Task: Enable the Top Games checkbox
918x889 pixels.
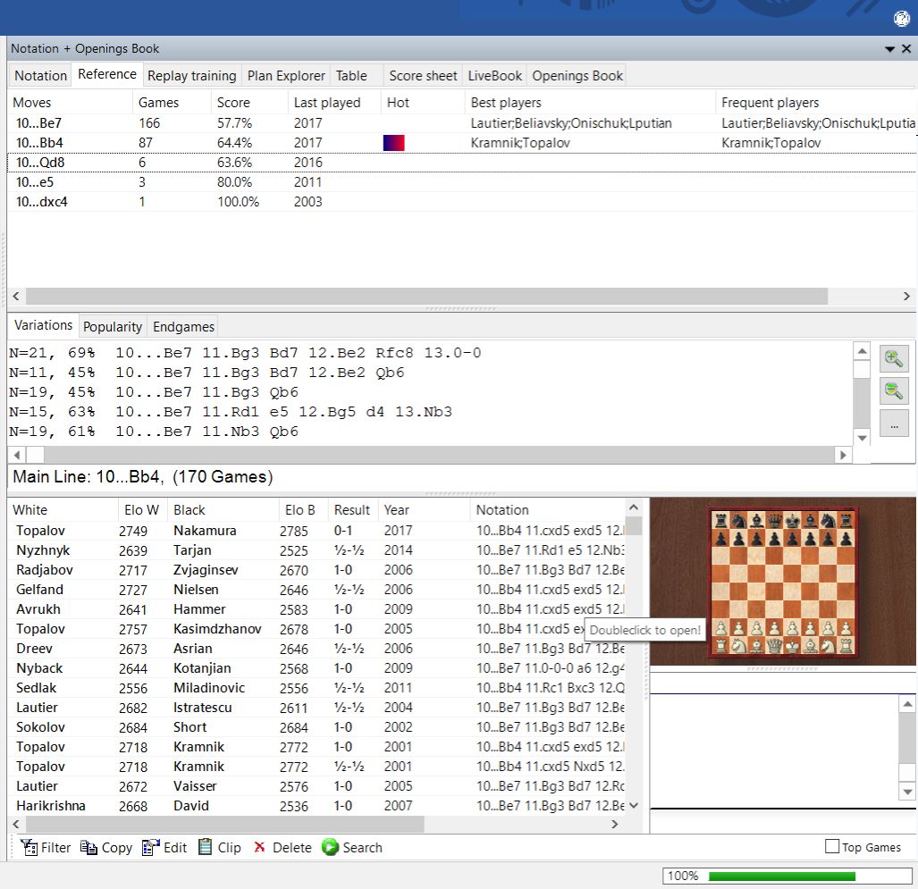Action: (x=832, y=847)
